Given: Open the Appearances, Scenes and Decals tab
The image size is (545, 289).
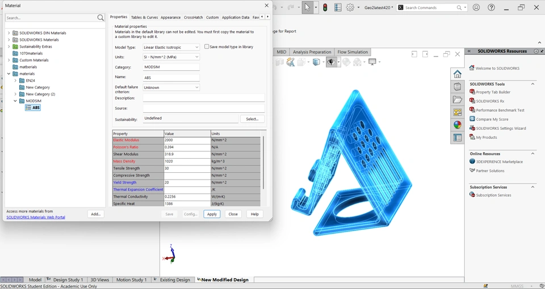Looking at the screenshot, I should (457, 125).
